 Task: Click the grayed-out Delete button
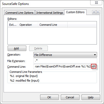(x=38, y=48)
